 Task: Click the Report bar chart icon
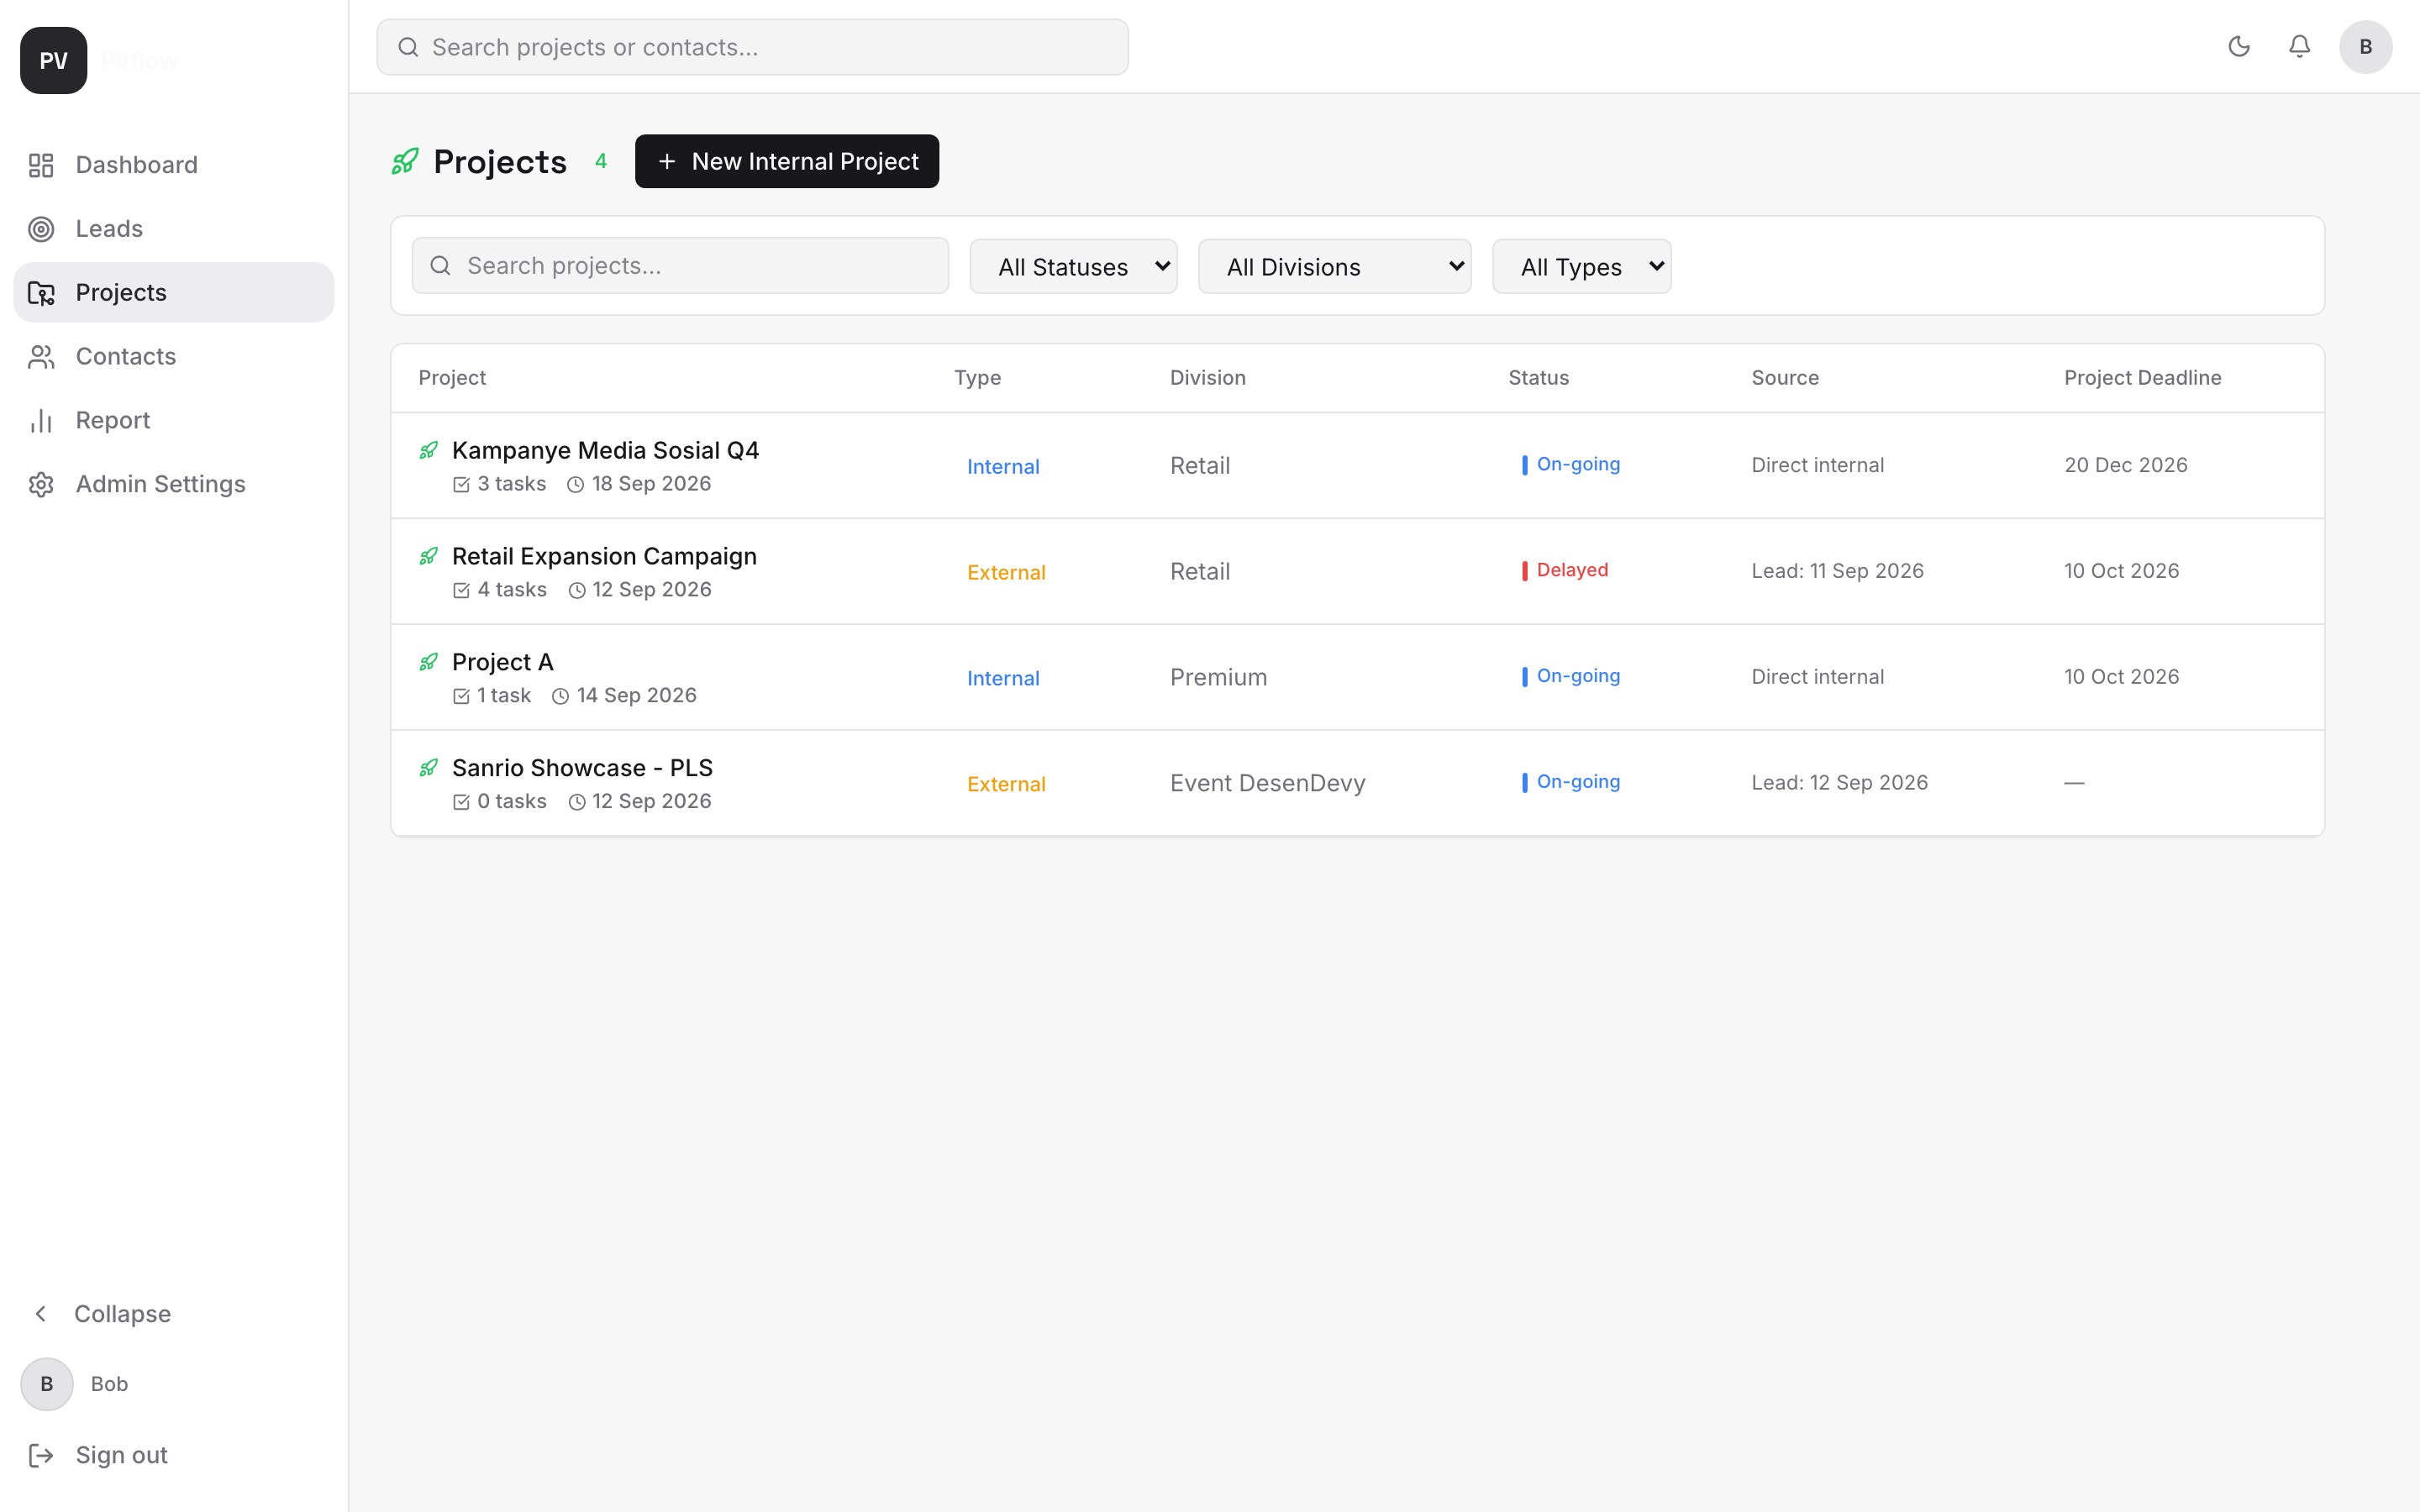41,421
